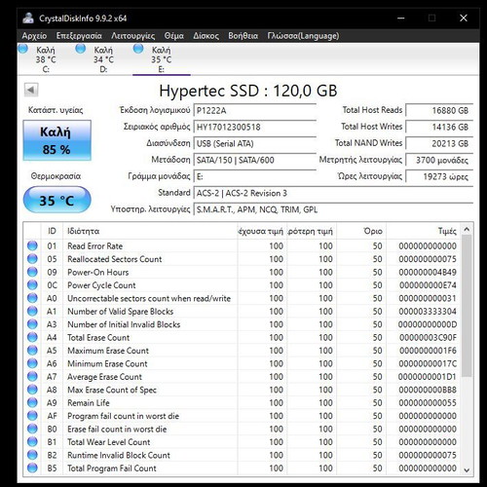487x487 pixels.
Task: Click the Όριο column header
Action: [x=361, y=231]
